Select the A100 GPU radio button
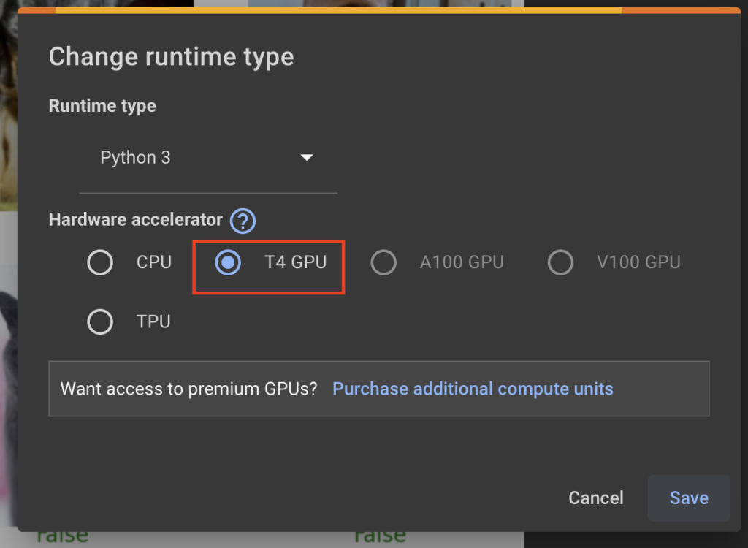Image resolution: width=748 pixels, height=548 pixels. pos(383,262)
